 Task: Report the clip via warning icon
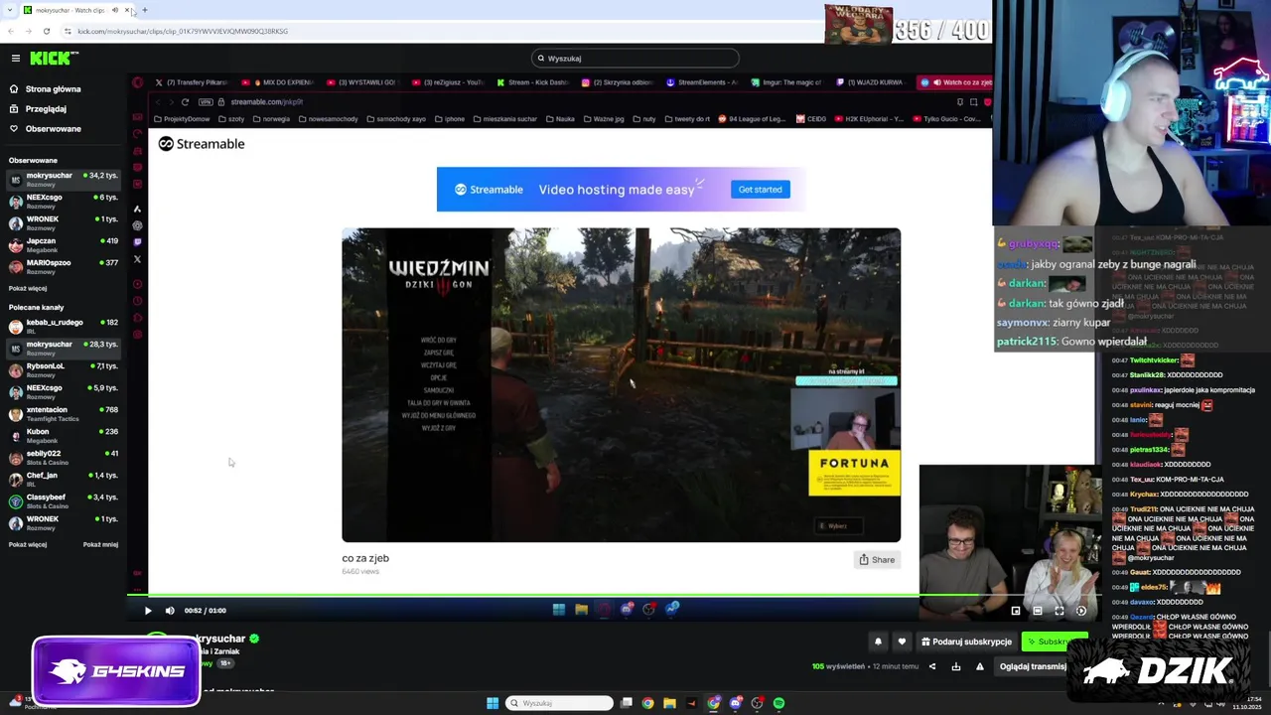pyautogui.click(x=980, y=666)
